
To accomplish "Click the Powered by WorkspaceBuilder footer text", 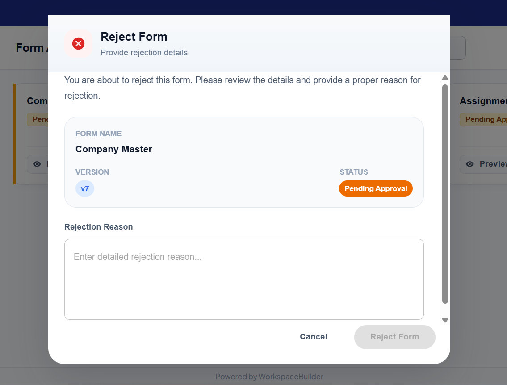I will (269, 377).
